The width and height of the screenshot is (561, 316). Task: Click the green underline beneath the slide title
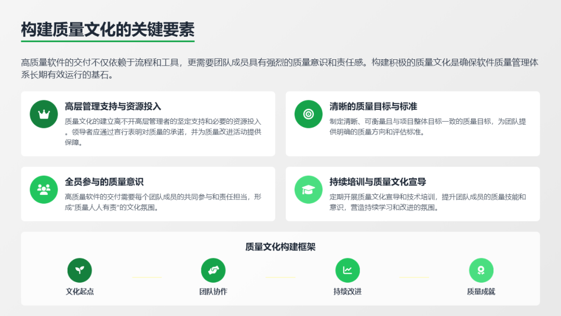point(108,41)
